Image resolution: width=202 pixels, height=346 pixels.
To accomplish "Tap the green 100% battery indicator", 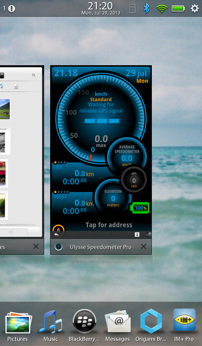I will tap(140, 208).
